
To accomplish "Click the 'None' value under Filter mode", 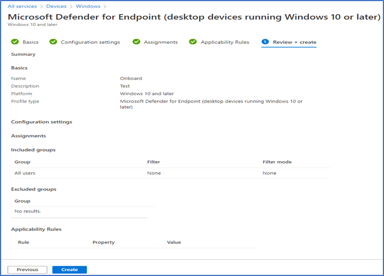I will [270, 173].
